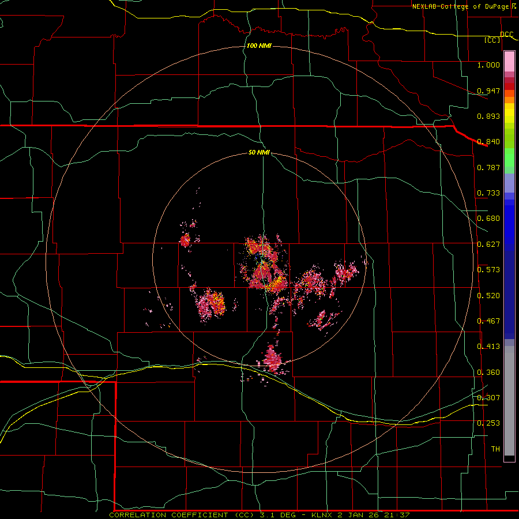519x519 pixels.
Task: Click the echo cluster east near the 50 NMI ring
Action: 346,272
